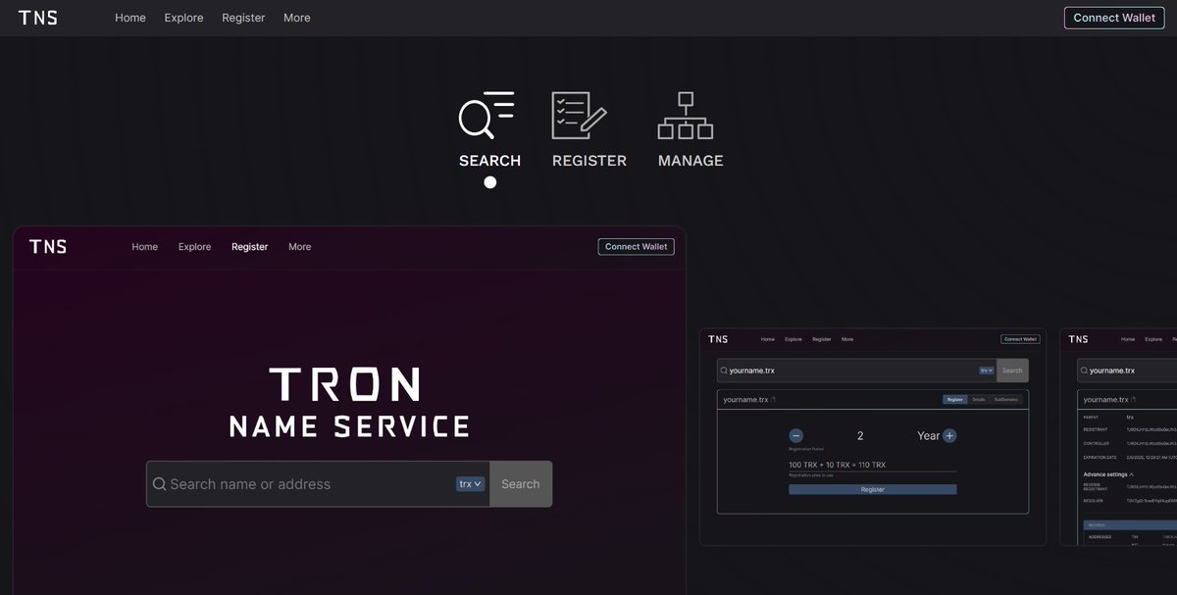Select the Register tab in register thumbnail

[955, 400]
